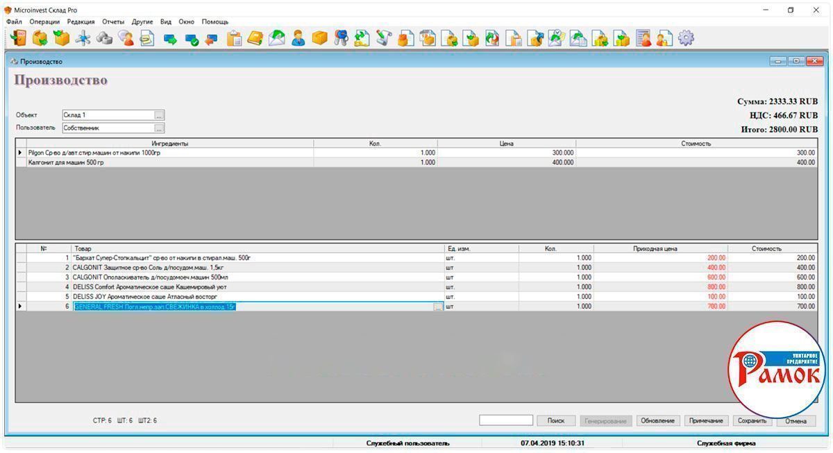The height and width of the screenshot is (453, 833).
Task: Click the speech bubble with person icon
Action: pyautogui.click(x=126, y=38)
